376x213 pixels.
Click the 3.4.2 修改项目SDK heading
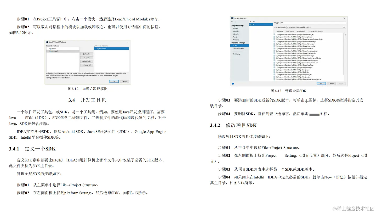pyautogui.click(x=233, y=125)
